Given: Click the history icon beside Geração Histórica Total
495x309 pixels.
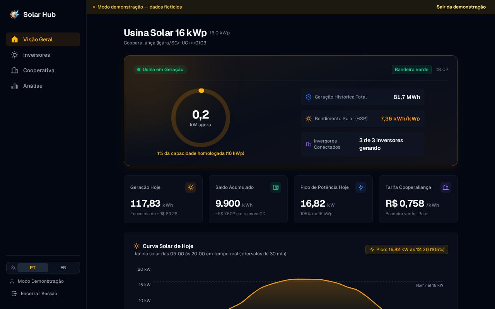Looking at the screenshot, I should point(309,97).
